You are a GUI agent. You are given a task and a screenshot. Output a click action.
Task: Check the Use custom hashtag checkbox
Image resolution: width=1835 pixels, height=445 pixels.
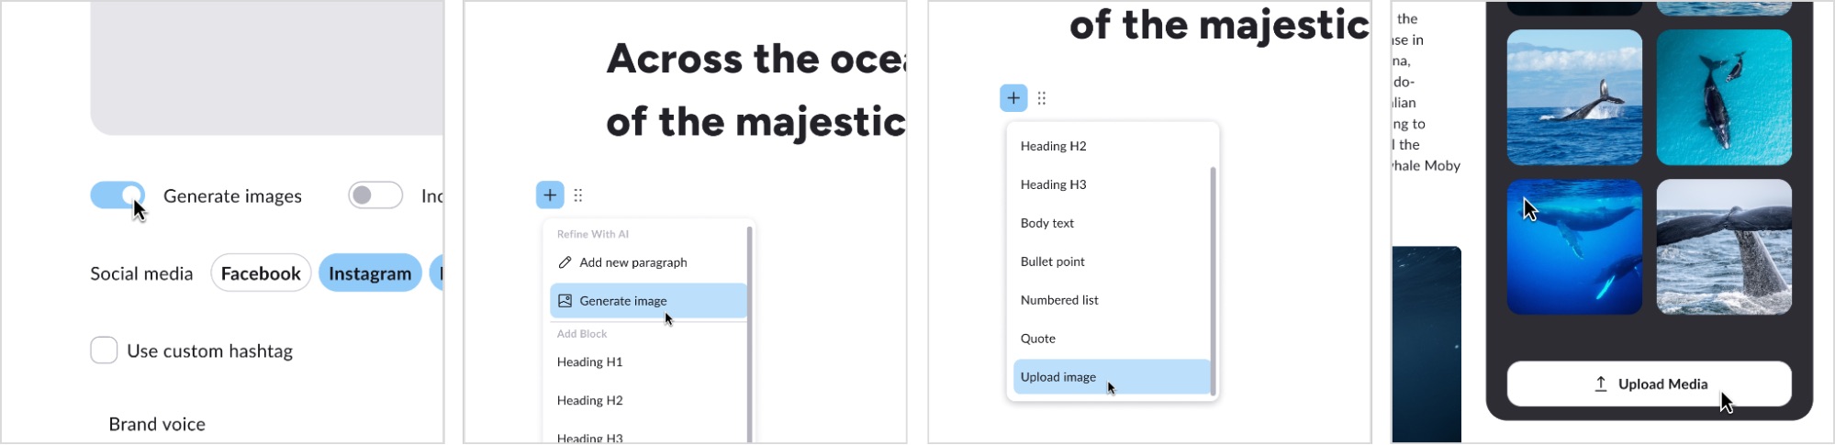[104, 350]
